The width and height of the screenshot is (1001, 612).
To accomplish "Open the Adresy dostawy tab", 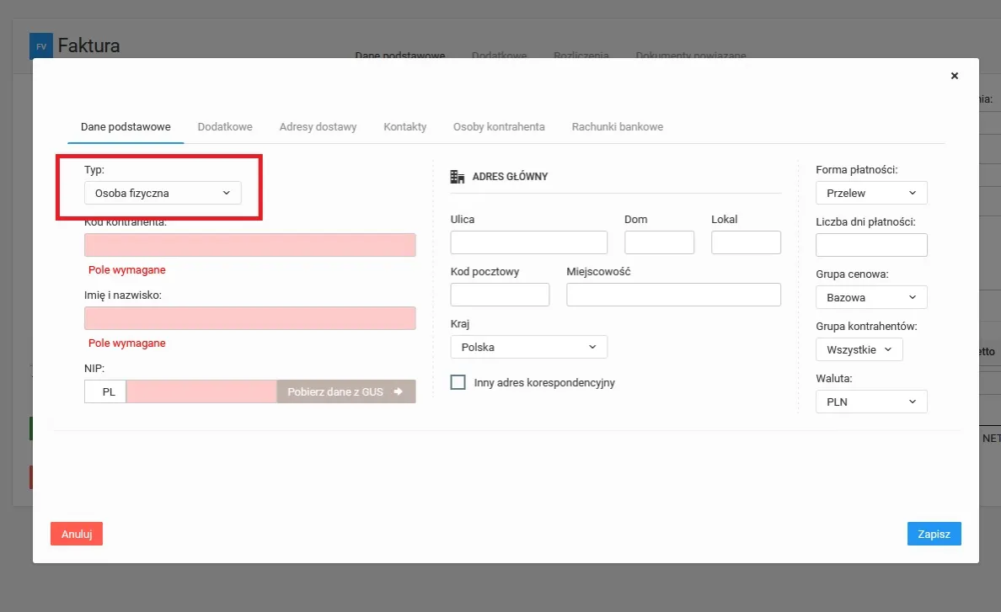I will coord(318,127).
